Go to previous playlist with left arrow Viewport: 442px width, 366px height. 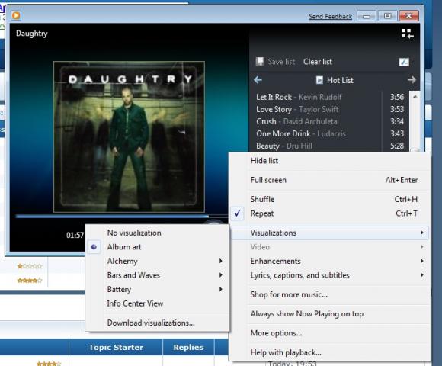[x=258, y=80]
